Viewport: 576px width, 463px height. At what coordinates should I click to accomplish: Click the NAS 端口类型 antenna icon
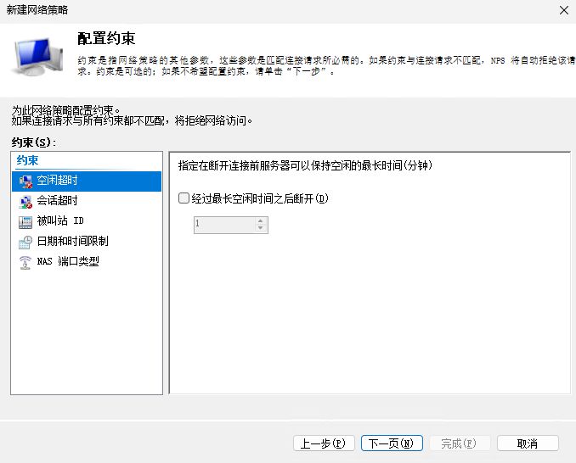tap(25, 262)
